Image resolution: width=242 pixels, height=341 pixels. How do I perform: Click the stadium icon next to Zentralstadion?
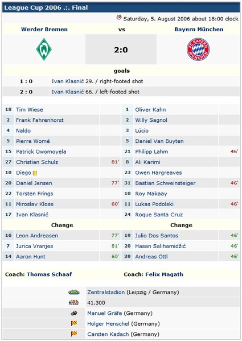[x=74, y=292]
